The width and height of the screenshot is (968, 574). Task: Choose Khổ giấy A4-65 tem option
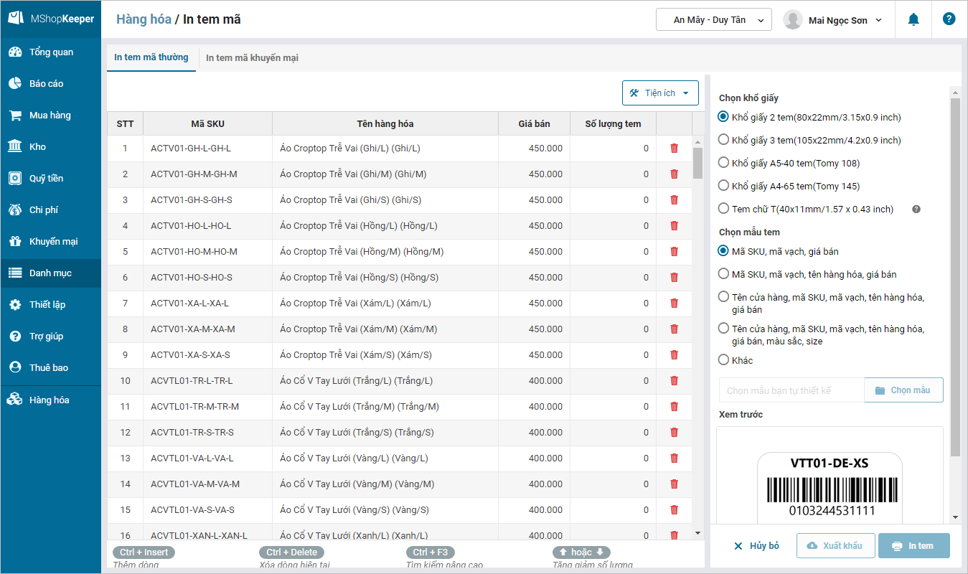(724, 186)
